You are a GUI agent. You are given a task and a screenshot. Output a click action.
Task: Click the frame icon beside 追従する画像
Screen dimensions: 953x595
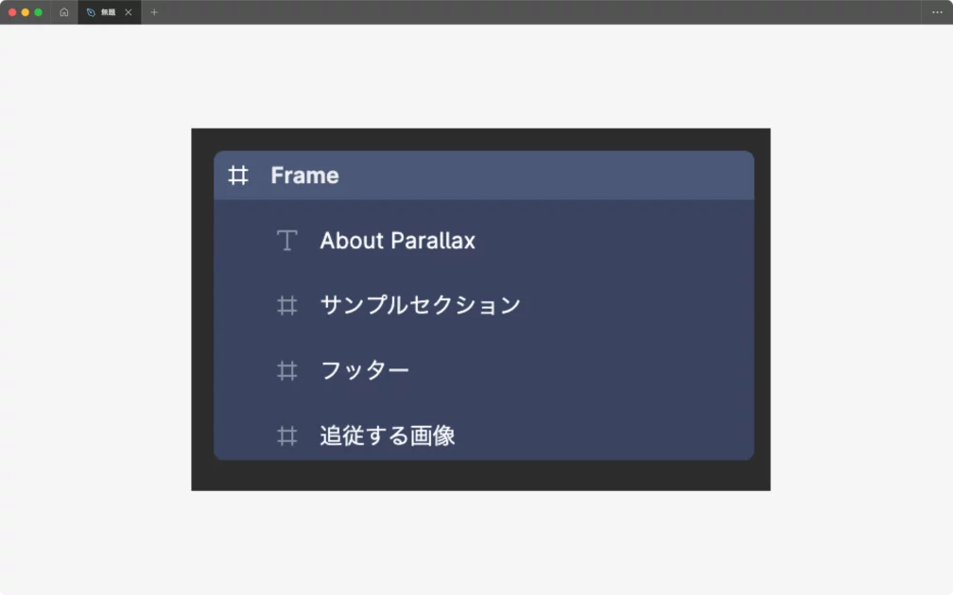coord(286,435)
